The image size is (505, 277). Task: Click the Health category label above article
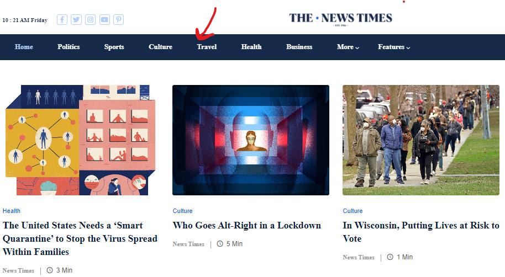click(x=11, y=211)
